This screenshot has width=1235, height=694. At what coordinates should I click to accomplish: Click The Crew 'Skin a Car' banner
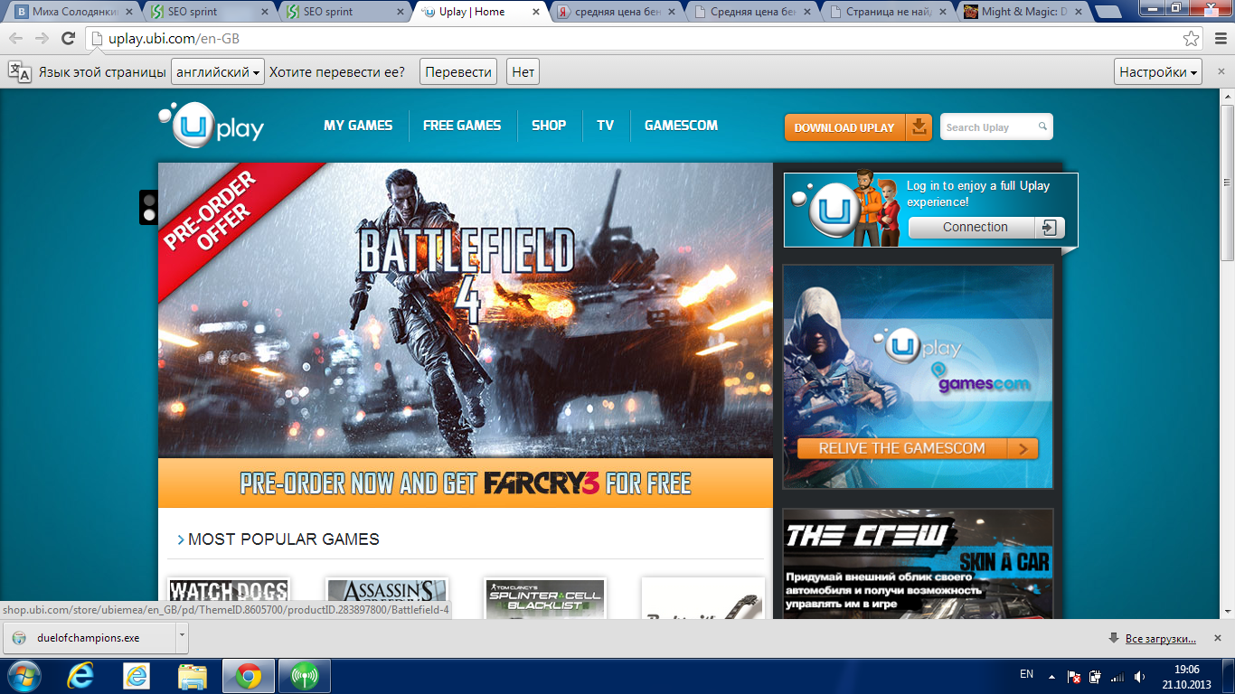coord(918,564)
